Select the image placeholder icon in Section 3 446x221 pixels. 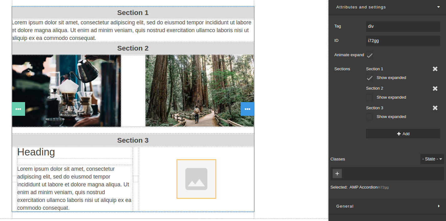(196, 179)
